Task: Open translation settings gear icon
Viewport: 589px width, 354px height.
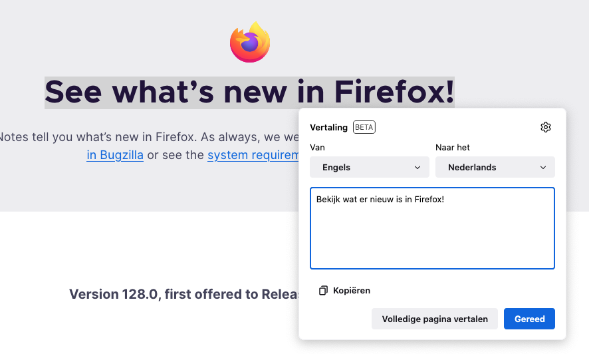Action: 546,127
